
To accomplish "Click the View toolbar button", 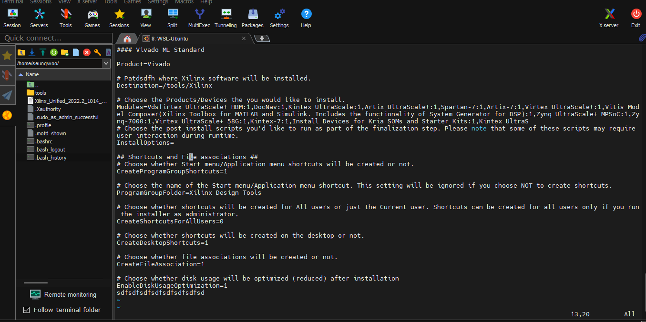I will point(146,18).
